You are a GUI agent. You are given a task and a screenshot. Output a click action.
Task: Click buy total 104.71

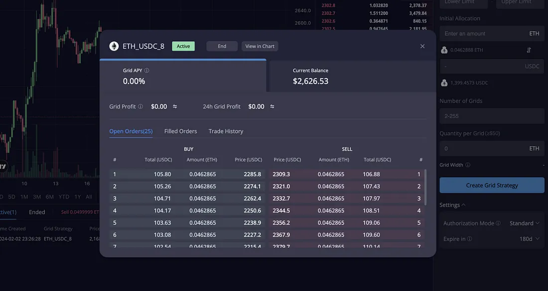pos(162,198)
